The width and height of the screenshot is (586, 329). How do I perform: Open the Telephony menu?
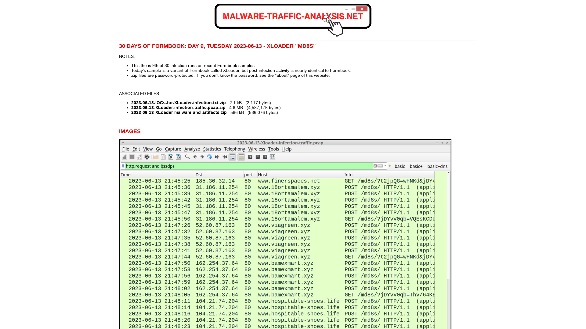(x=234, y=149)
